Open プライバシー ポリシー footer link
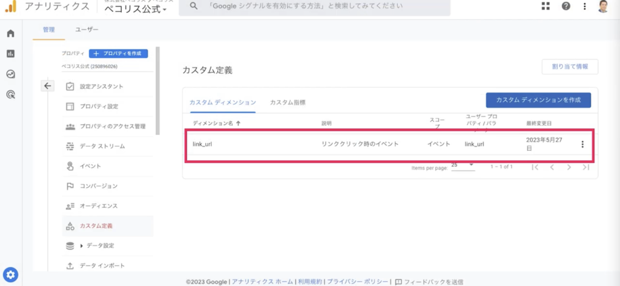620x286 pixels. tap(357, 282)
